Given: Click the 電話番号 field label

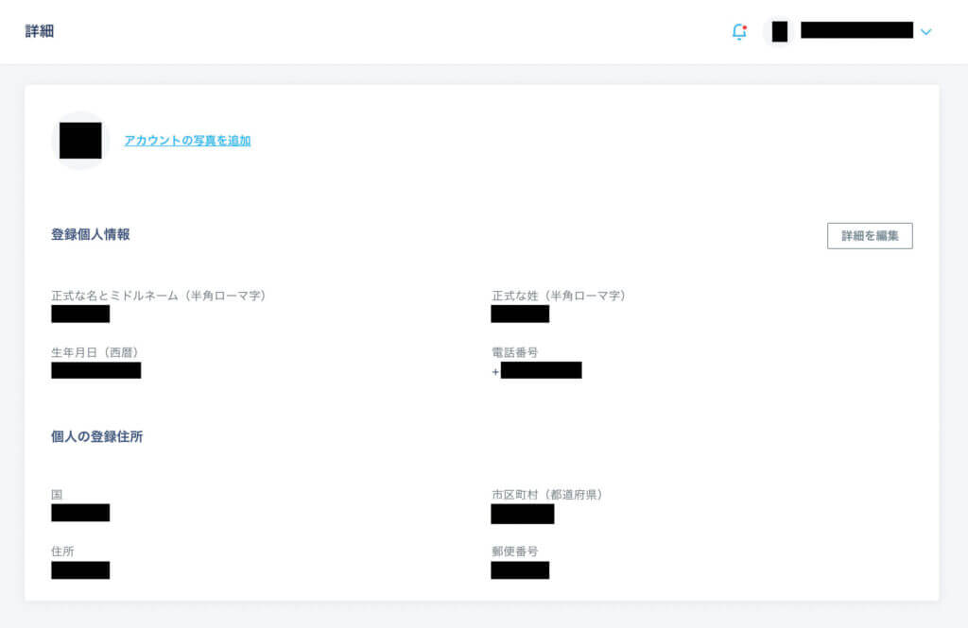Looking at the screenshot, I should coord(515,352).
